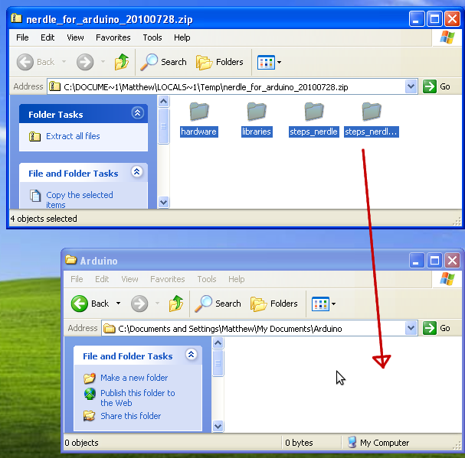
Task: Maximize the Arduino window
Action: tap(434, 261)
